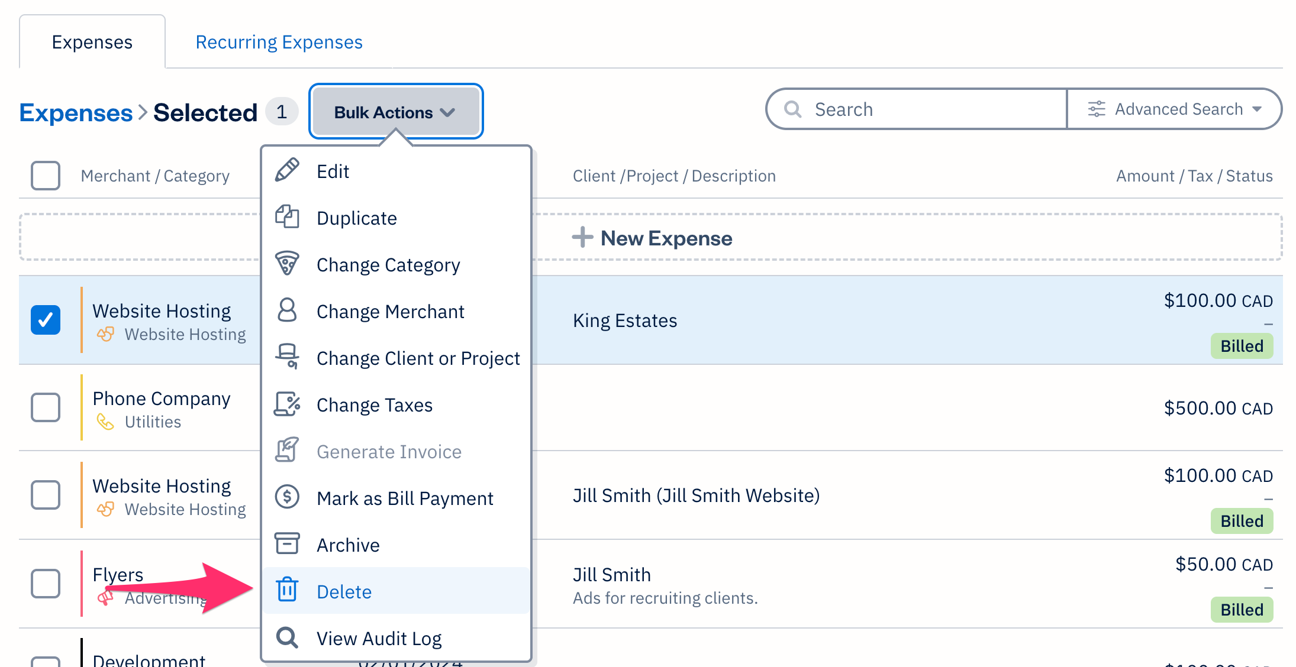Click the Duplicate pages icon
The image size is (1296, 667).
287,217
